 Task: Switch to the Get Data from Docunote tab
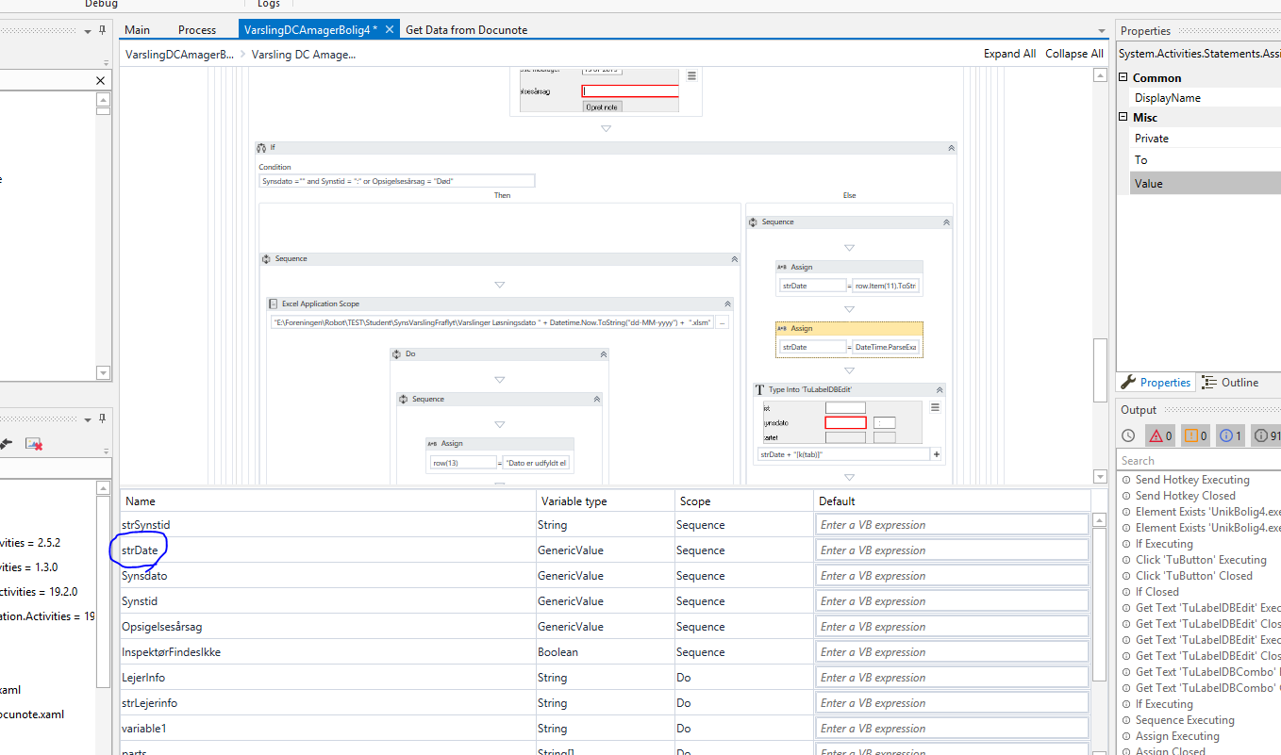[466, 30]
